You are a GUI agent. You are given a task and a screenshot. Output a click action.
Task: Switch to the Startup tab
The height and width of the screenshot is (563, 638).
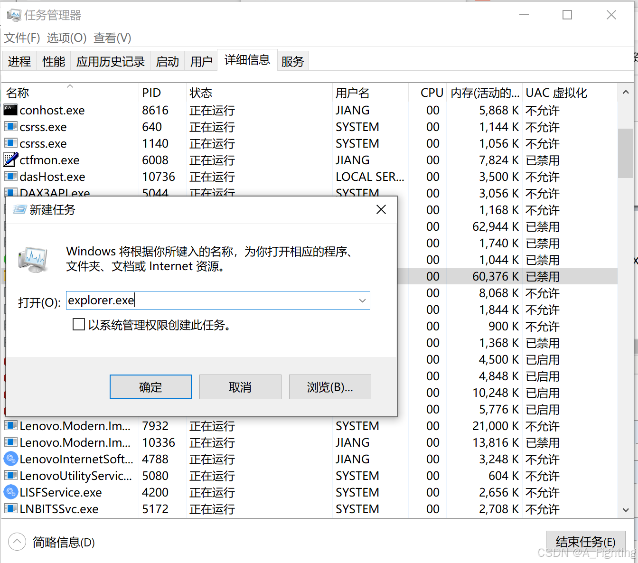[168, 61]
